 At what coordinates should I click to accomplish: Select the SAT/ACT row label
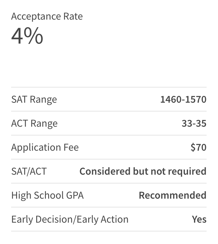coord(29,171)
